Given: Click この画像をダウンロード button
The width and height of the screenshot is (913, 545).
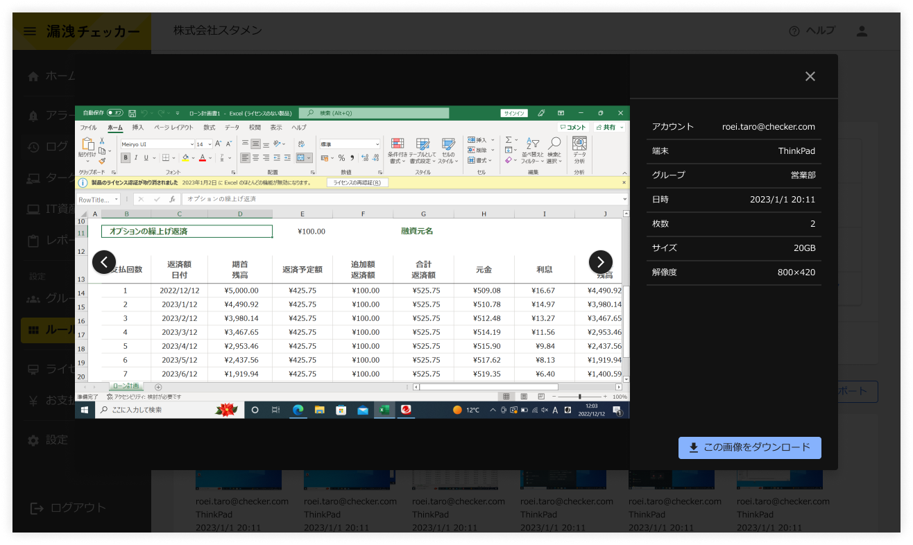Looking at the screenshot, I should pyautogui.click(x=750, y=448).
